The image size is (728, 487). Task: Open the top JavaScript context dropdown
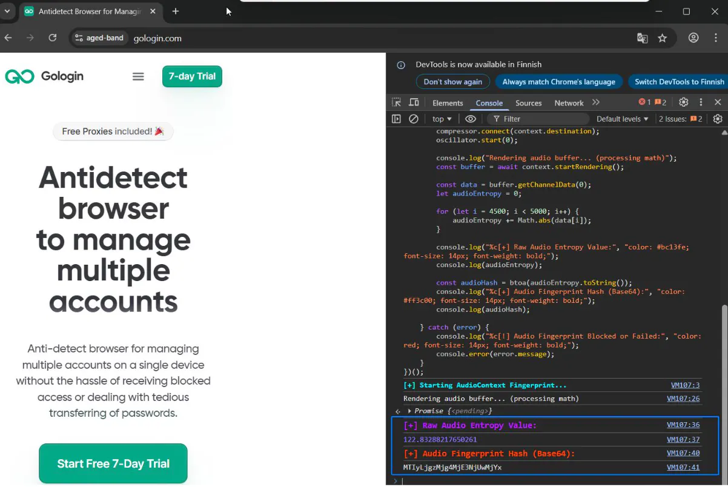pos(442,119)
